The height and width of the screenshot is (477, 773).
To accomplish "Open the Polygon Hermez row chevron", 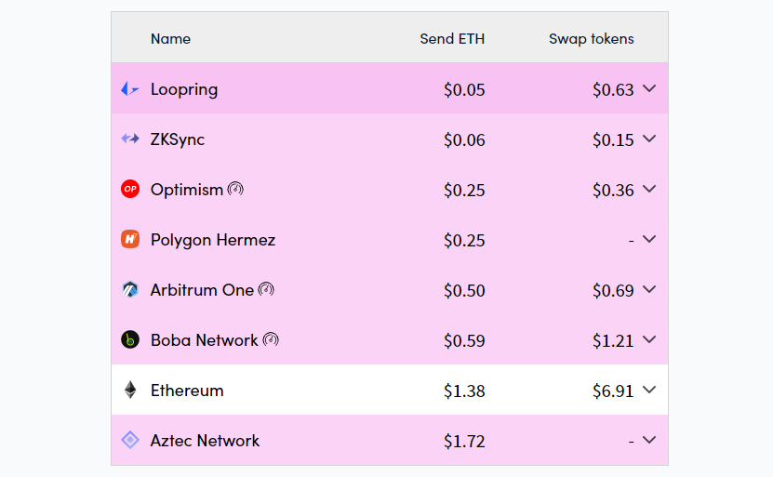I will tap(649, 240).
